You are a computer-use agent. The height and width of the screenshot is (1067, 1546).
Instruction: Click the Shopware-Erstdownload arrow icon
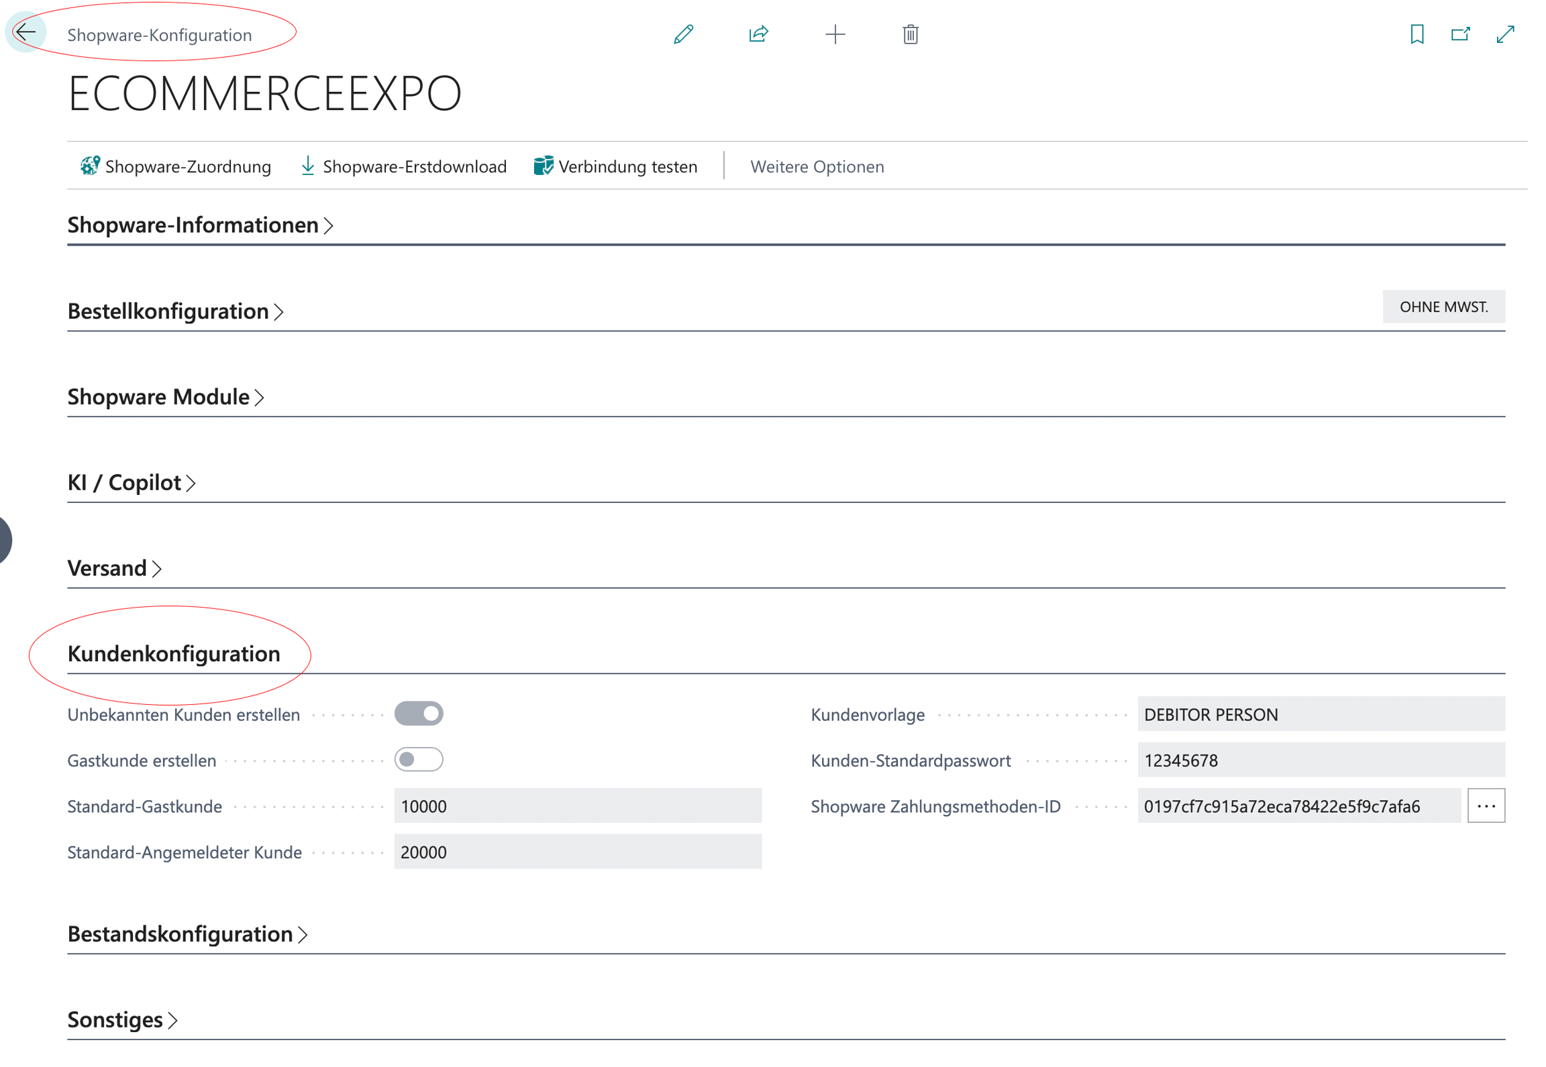pyautogui.click(x=307, y=166)
